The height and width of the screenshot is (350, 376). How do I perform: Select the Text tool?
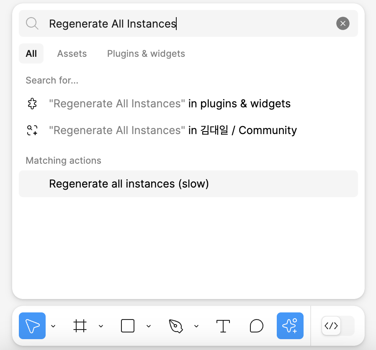[x=223, y=326]
